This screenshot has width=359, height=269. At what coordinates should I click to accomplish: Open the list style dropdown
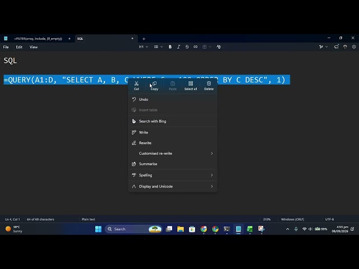(x=158, y=47)
